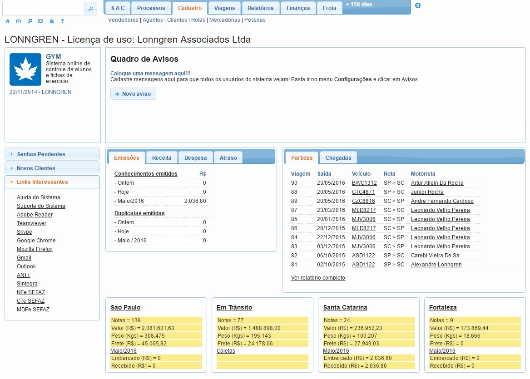Open the Em Trânsito card heading
The image size is (530, 379).
point(234,307)
